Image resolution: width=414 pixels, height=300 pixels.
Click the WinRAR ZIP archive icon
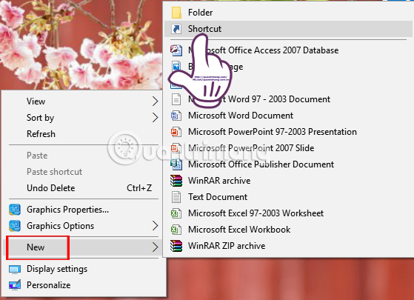click(176, 246)
